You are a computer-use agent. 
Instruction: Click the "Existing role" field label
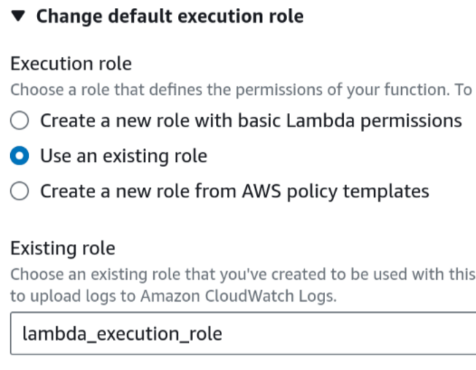click(63, 247)
